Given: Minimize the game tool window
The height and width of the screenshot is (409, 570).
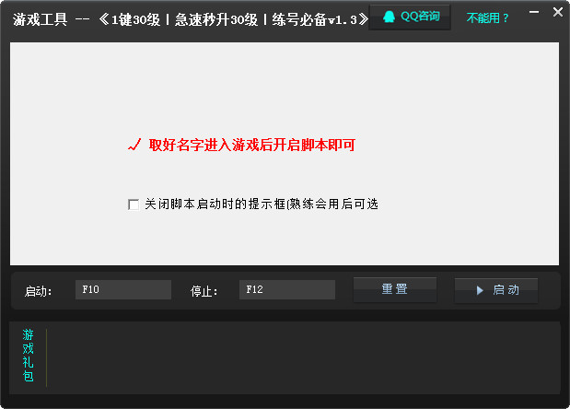Looking at the screenshot, I should 534,12.
